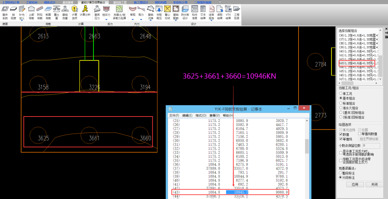Image resolution: width=388 pixels, height=199 pixels.
Task: Open VTK结果 viewer
Action: click(x=228, y=13)
